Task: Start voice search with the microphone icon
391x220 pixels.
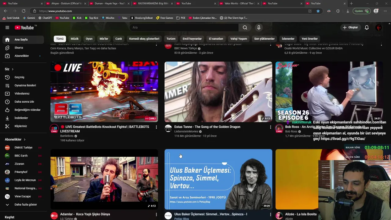Action: (259, 28)
